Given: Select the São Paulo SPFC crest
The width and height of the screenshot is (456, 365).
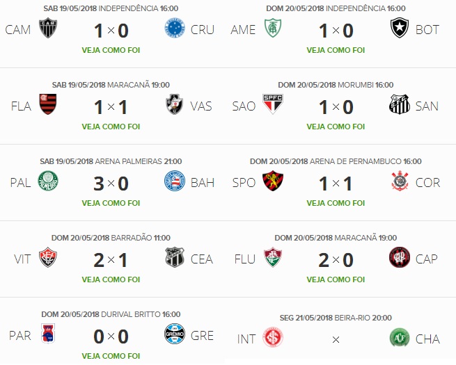Looking at the screenshot, I should click(273, 104).
